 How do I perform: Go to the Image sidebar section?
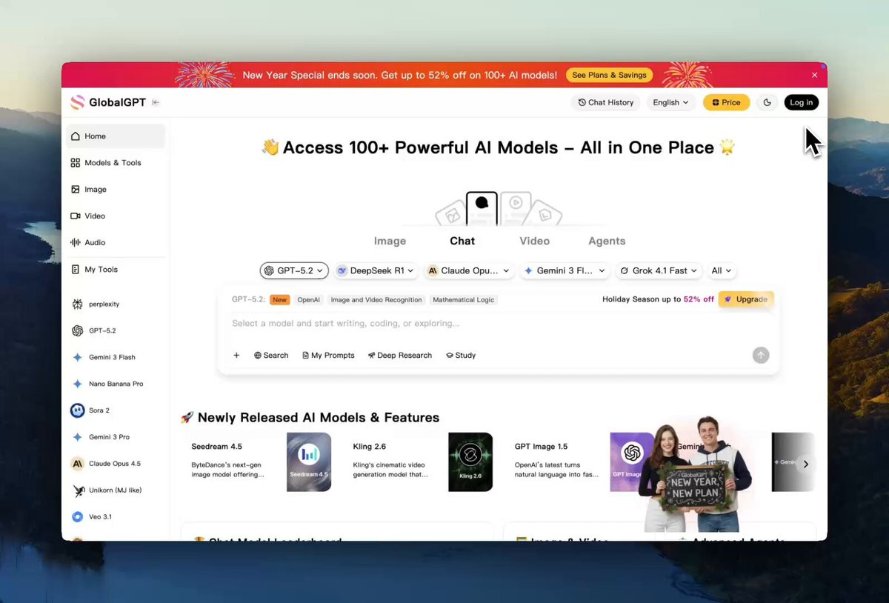tap(116, 190)
